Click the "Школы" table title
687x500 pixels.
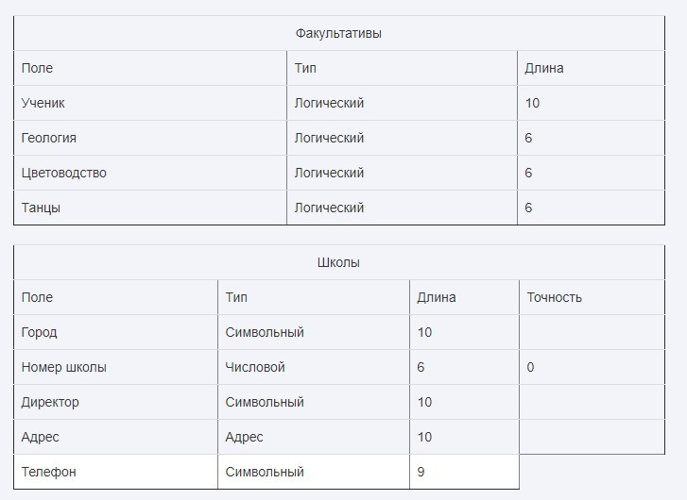tap(338, 262)
